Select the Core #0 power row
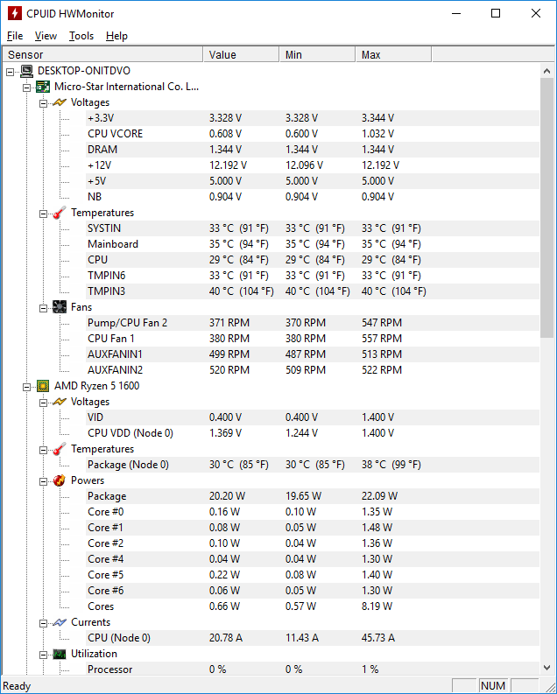The width and height of the screenshot is (557, 694). (x=313, y=512)
